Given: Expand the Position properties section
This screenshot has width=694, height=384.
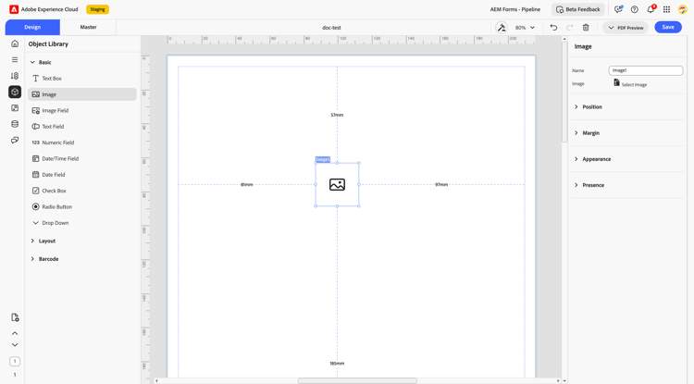Looking at the screenshot, I should pyautogui.click(x=591, y=107).
